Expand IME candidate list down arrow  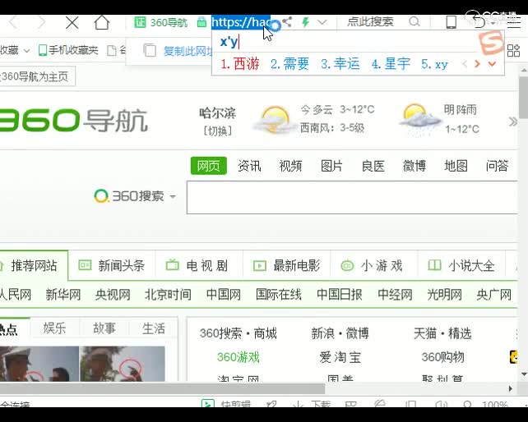(x=492, y=63)
